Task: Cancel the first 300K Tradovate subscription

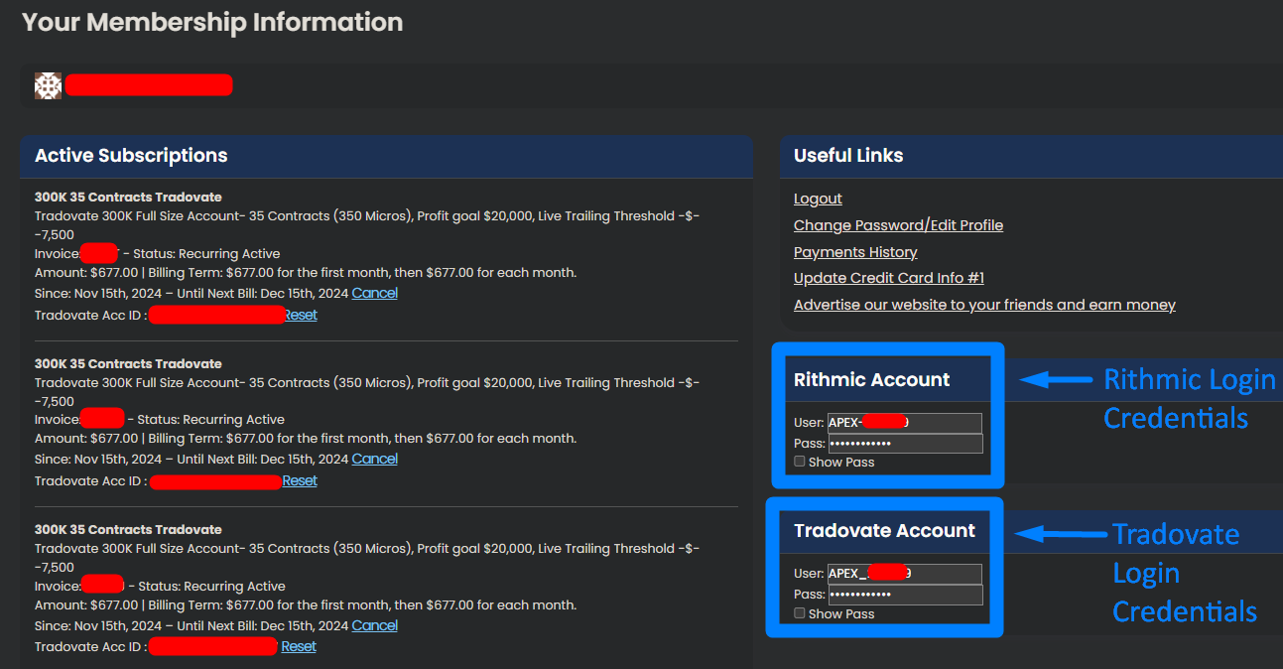Action: pos(374,293)
